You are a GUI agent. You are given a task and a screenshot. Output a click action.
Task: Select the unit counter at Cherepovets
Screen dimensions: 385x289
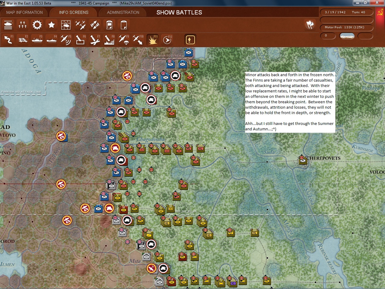pos(303,160)
